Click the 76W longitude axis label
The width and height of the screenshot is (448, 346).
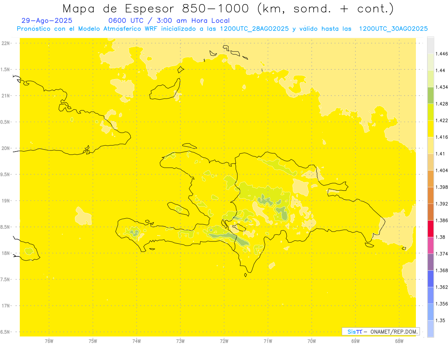click(x=49, y=341)
